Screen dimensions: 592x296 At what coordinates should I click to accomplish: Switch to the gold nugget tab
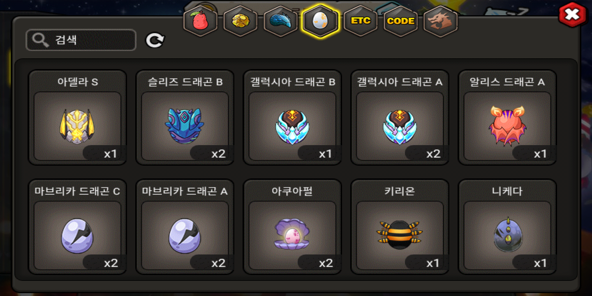point(240,21)
